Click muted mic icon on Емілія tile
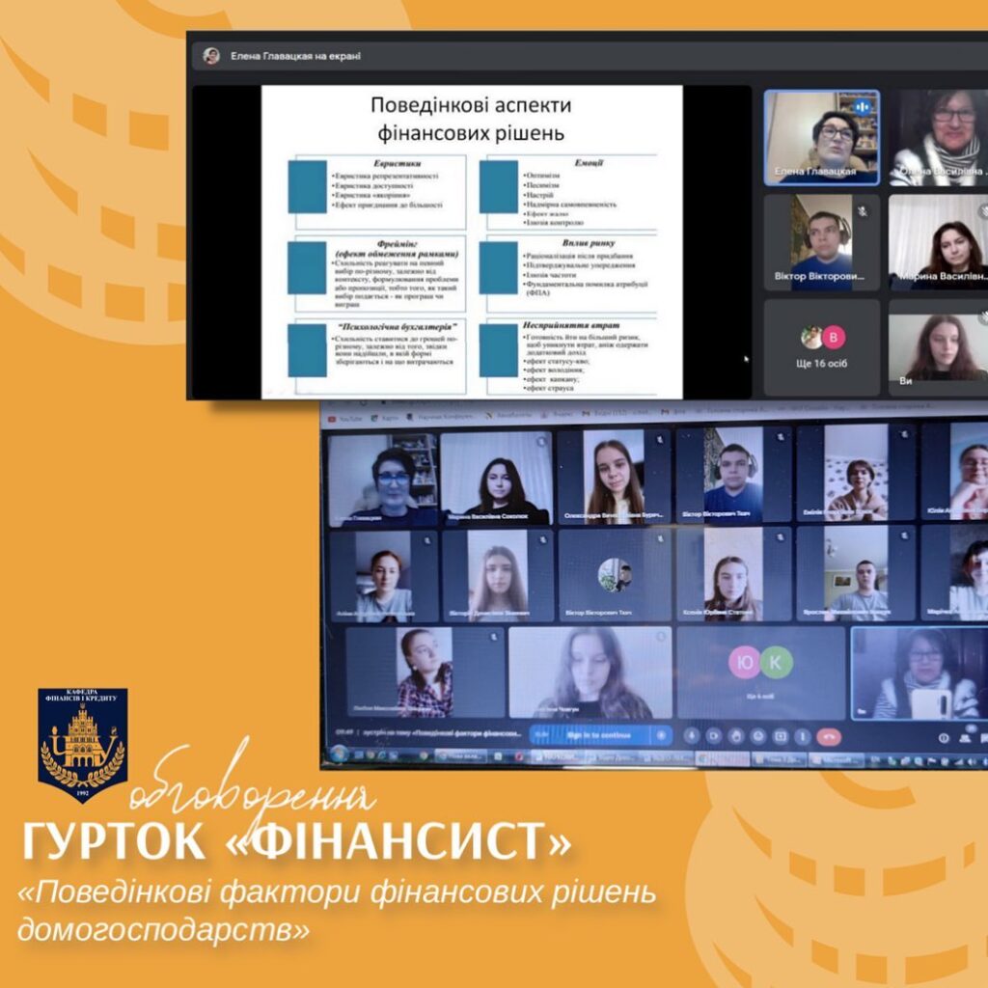Viewport: 988px width, 988px height. [x=904, y=434]
